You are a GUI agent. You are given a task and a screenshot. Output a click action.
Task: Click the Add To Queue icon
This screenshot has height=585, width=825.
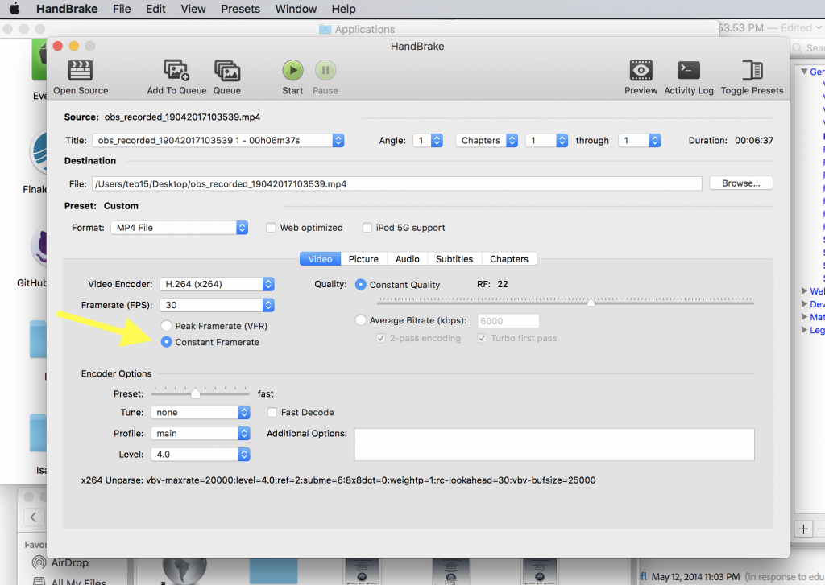pos(176,71)
